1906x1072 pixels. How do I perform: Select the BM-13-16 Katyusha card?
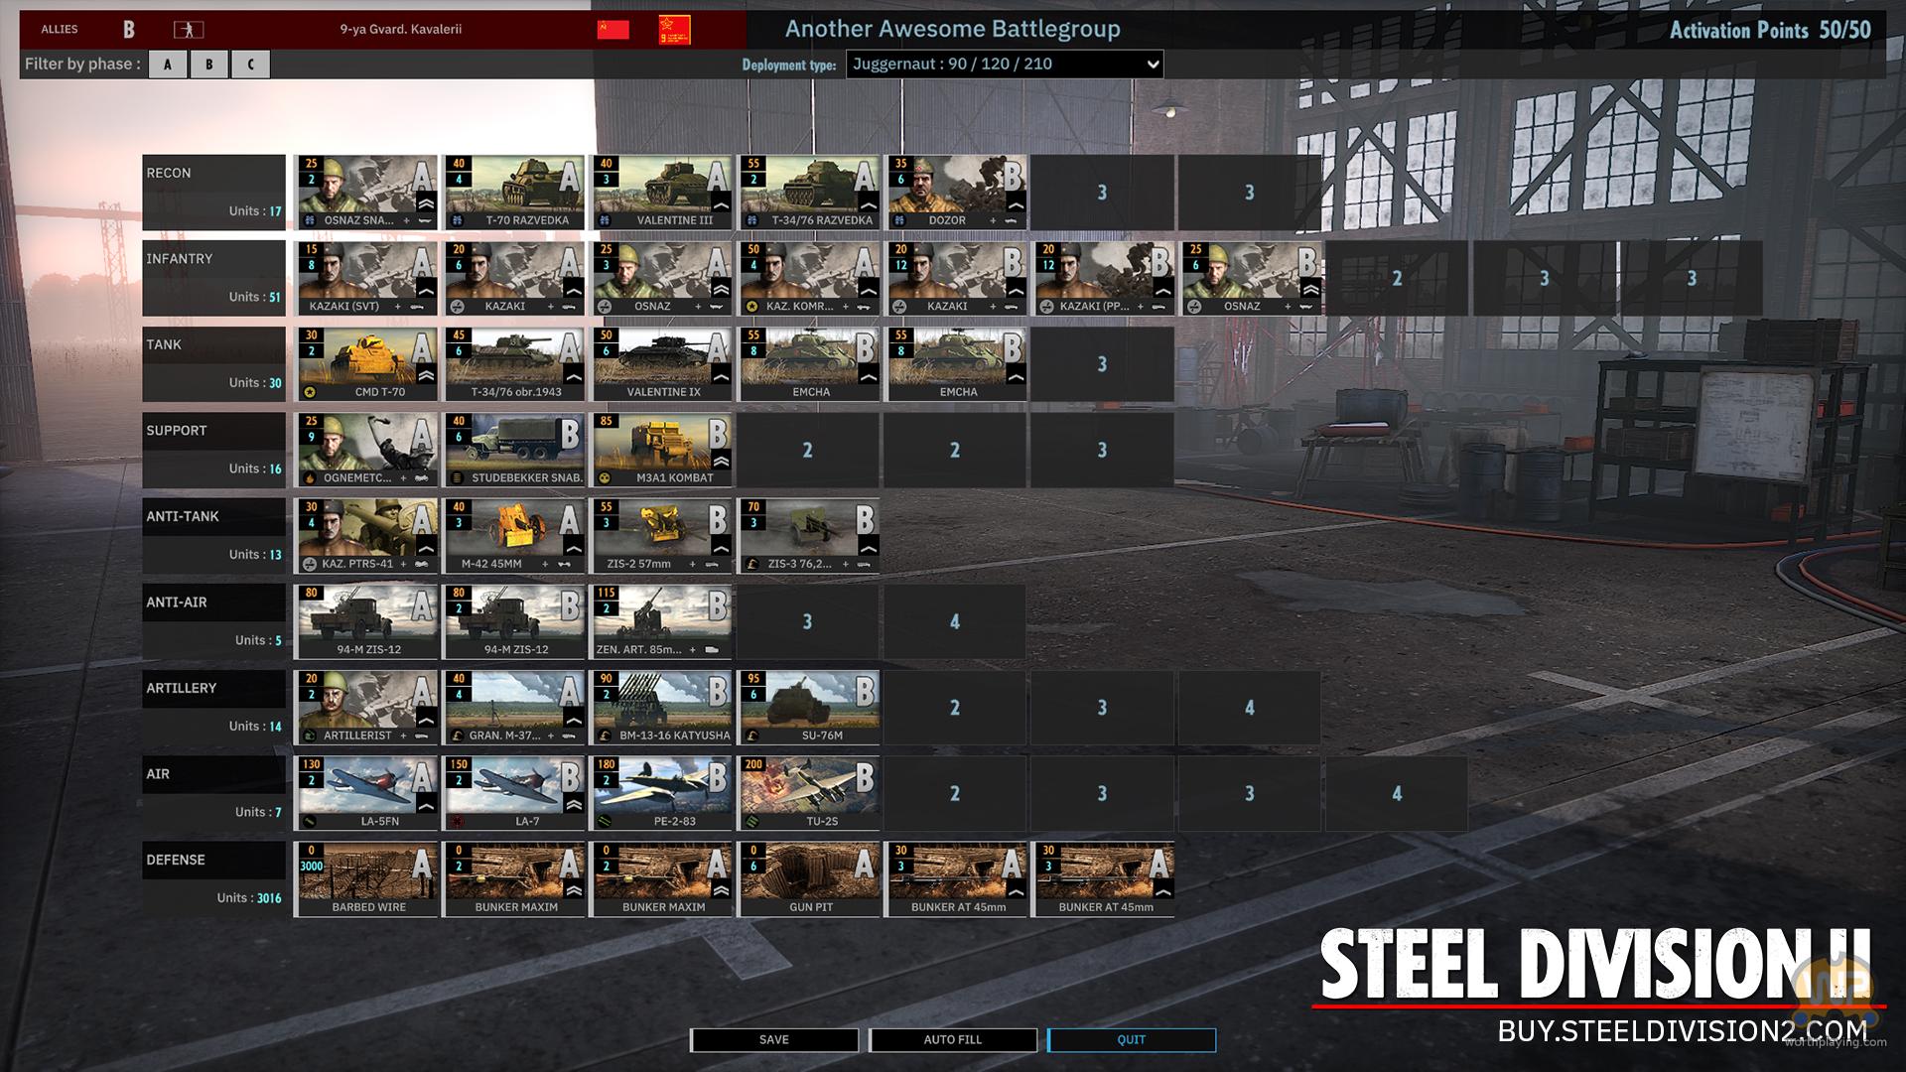(x=661, y=707)
